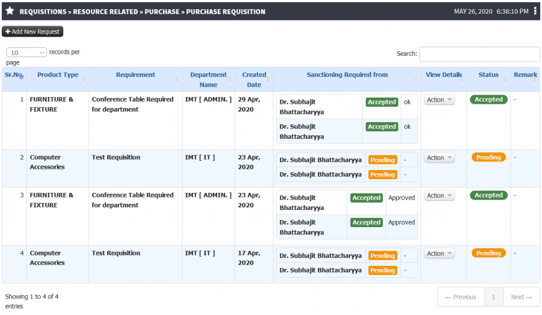
Task: Sort table by Product Type column
Action: click(58, 79)
